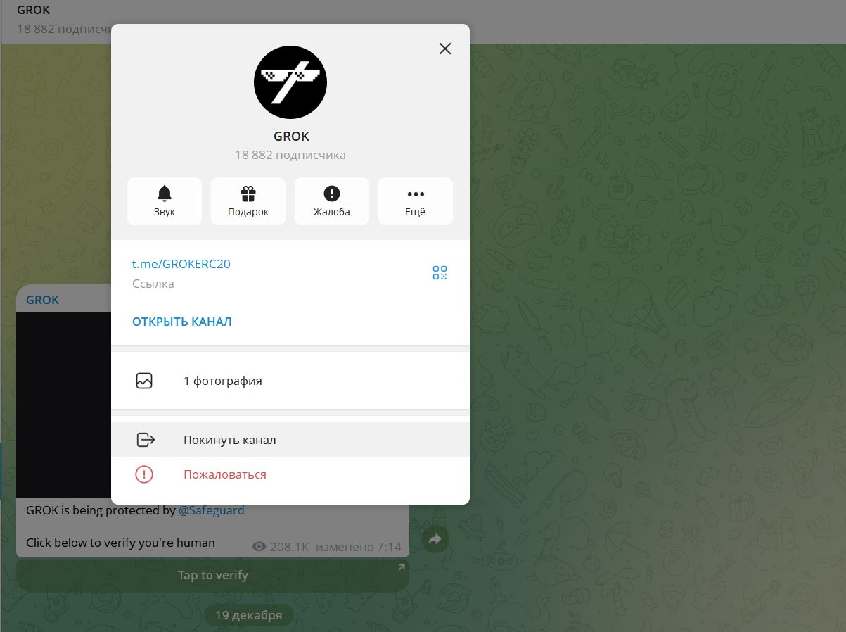The image size is (846, 632).
Task: Send a gift via Подарок button
Action: coord(248,201)
